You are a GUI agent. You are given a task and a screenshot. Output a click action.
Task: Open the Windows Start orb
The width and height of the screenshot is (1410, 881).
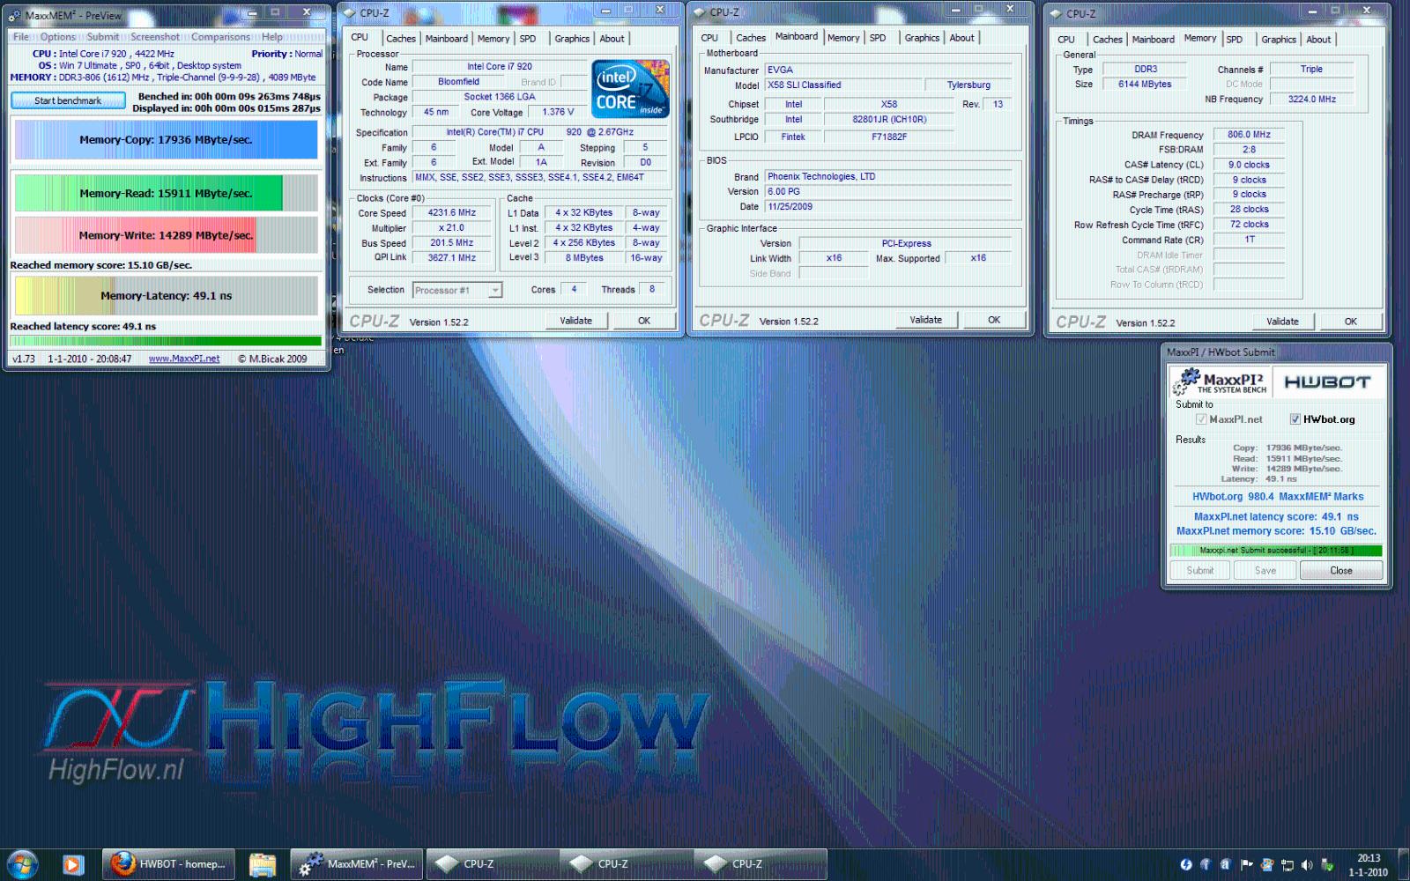[x=22, y=863]
